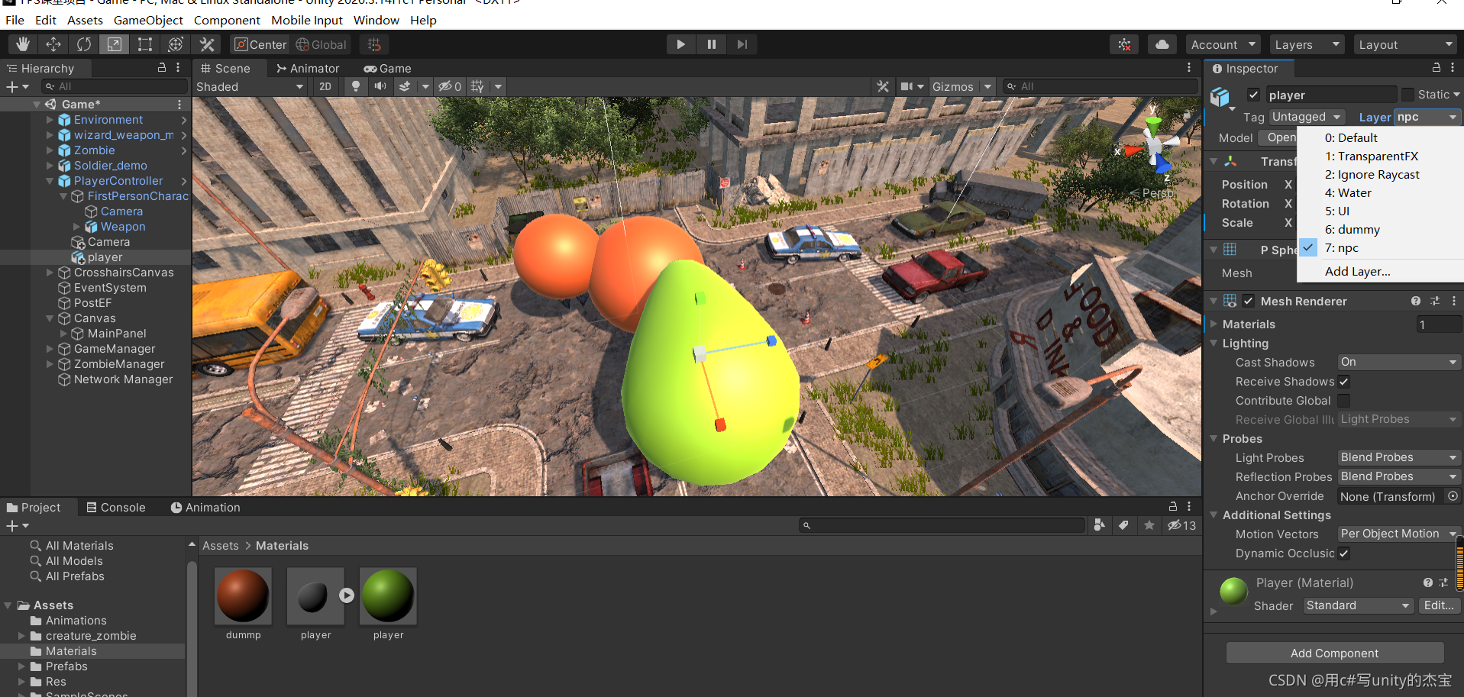Expand the Materials section
Viewport: 1464px width, 697px height.
pos(1214,324)
